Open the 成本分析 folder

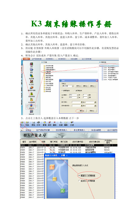tap(47, 87)
